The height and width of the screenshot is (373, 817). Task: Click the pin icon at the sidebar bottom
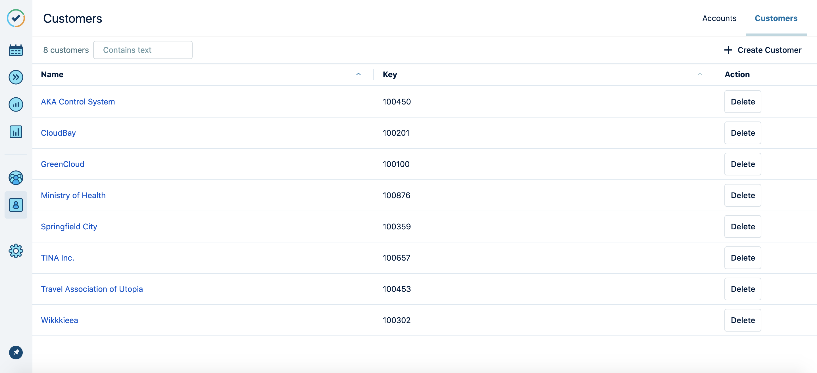click(x=16, y=353)
